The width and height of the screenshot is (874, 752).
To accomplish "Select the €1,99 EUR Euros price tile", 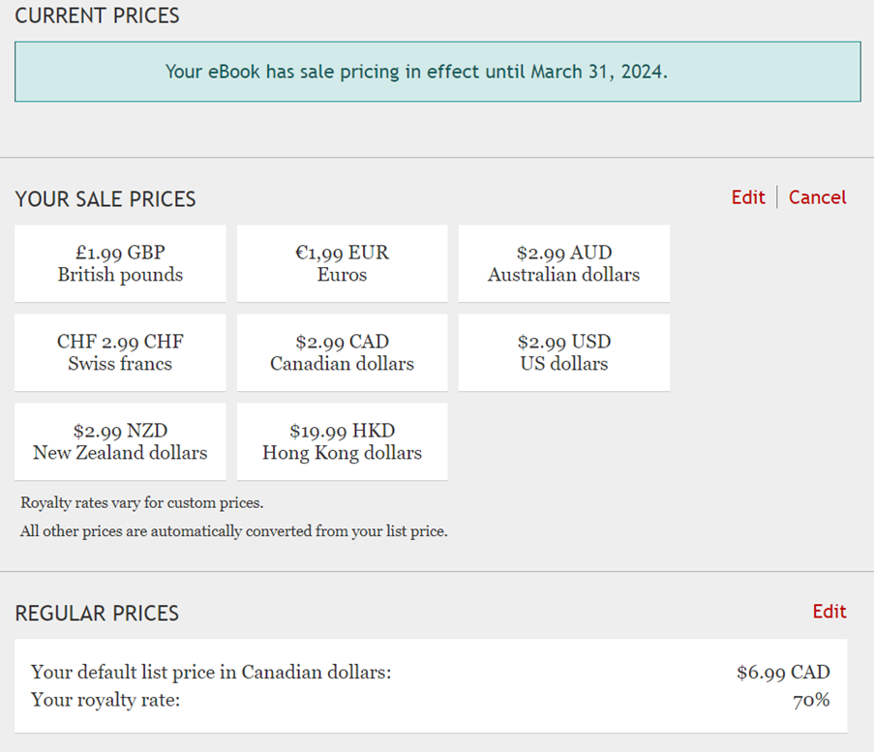I will 342,263.
